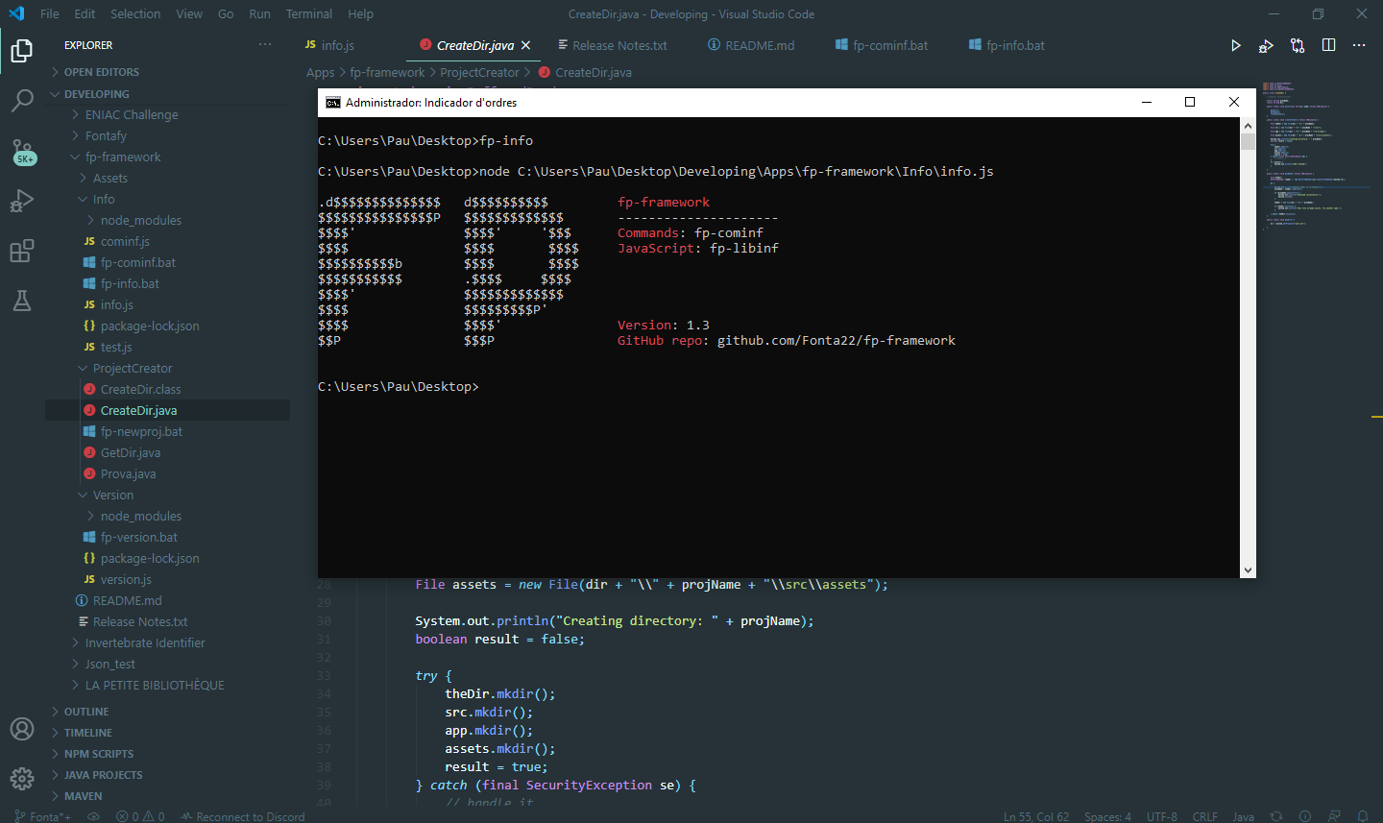Open the Help menu
Image resolution: width=1383 pixels, height=823 pixels.
click(360, 13)
